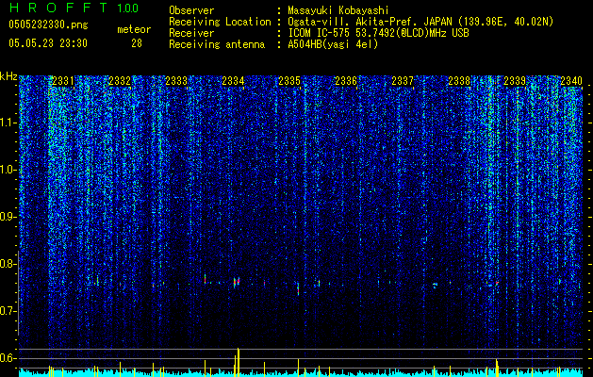Click the 2333 time marker
This screenshot has width=593, height=377.
[x=176, y=81]
